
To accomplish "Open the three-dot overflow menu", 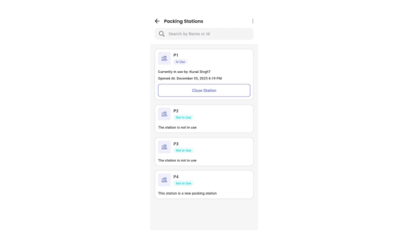I will tap(253, 21).
